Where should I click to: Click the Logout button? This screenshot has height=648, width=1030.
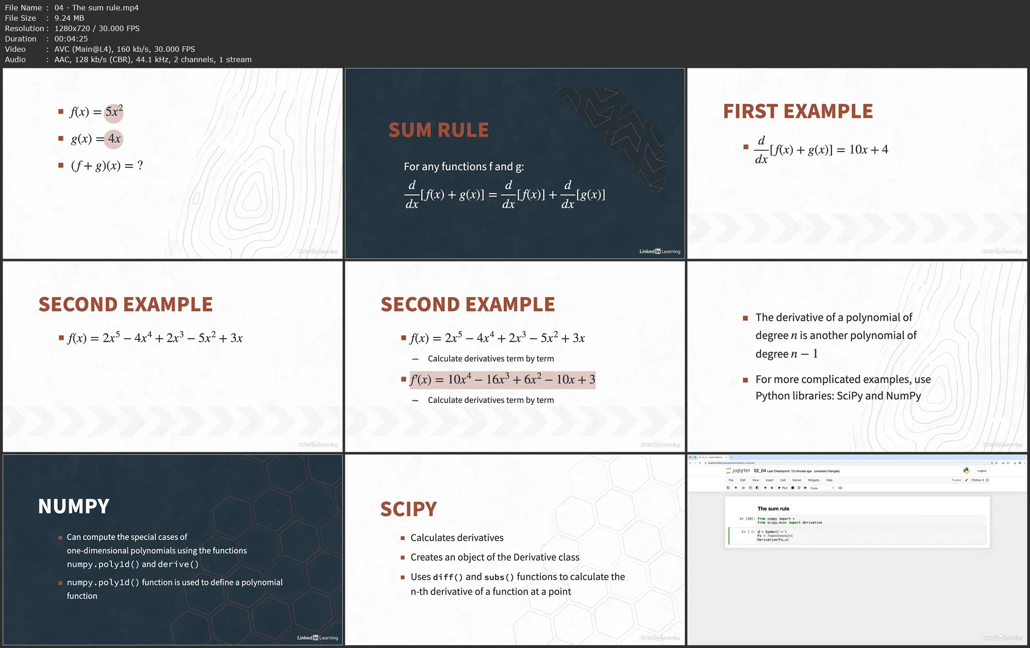tap(982, 471)
